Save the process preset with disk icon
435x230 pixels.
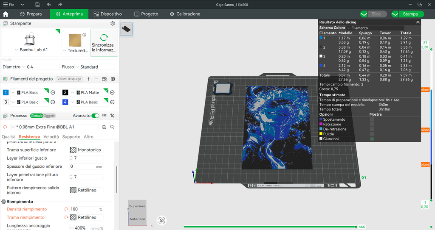pyautogui.click(x=105, y=127)
